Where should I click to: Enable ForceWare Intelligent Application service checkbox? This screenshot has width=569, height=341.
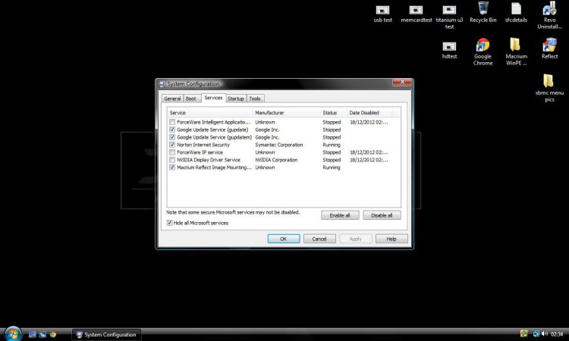(x=172, y=122)
